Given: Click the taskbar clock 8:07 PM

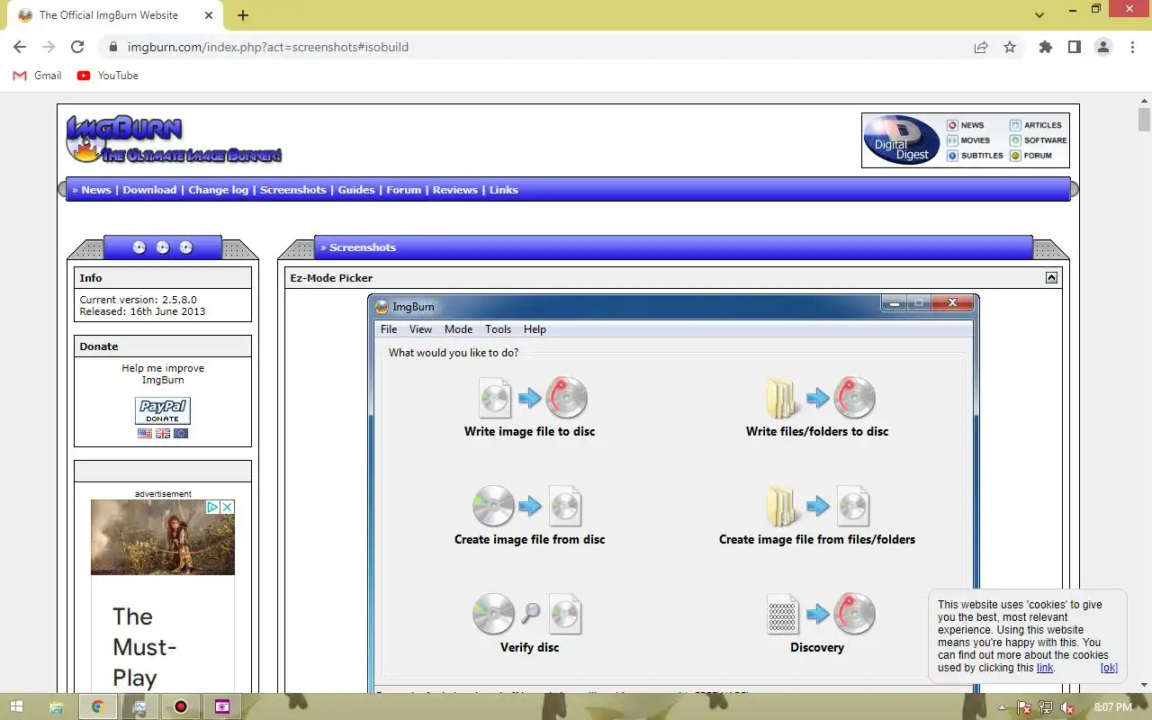Looking at the screenshot, I should click(x=1112, y=707).
